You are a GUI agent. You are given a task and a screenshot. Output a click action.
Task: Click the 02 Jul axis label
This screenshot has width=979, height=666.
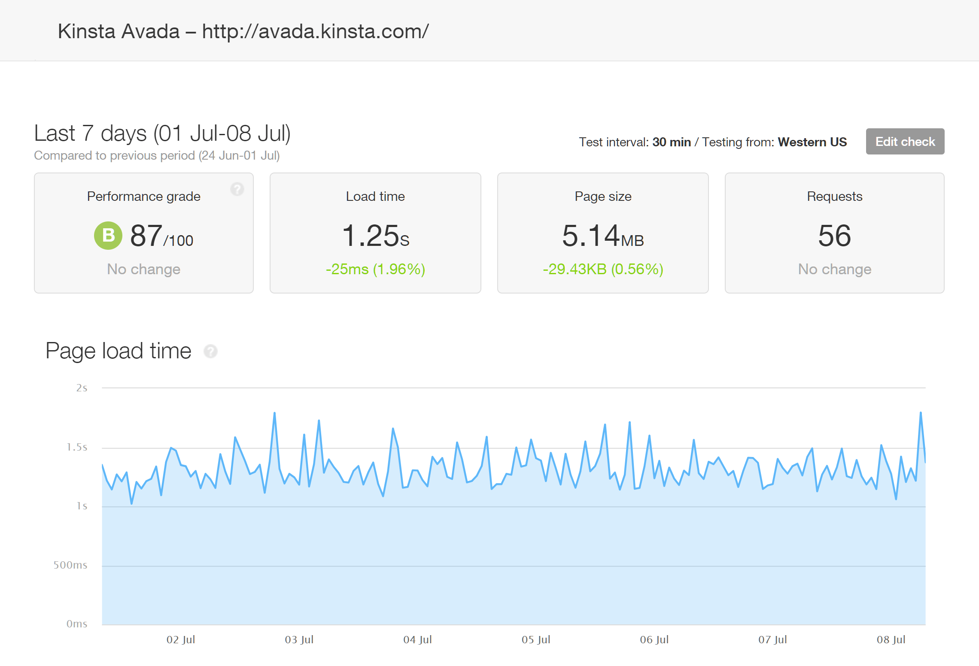pyautogui.click(x=181, y=639)
